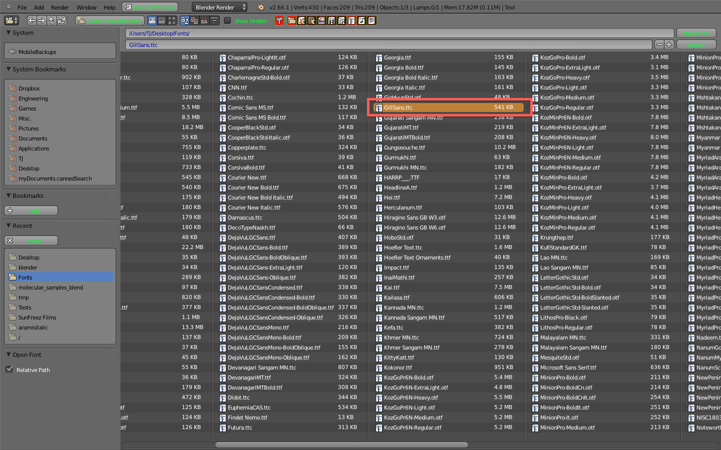
Task: Toggle the file filtering funnel
Action: (x=279, y=20)
